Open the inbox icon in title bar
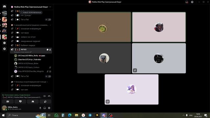Screen dimensions: 210x118 187,2
